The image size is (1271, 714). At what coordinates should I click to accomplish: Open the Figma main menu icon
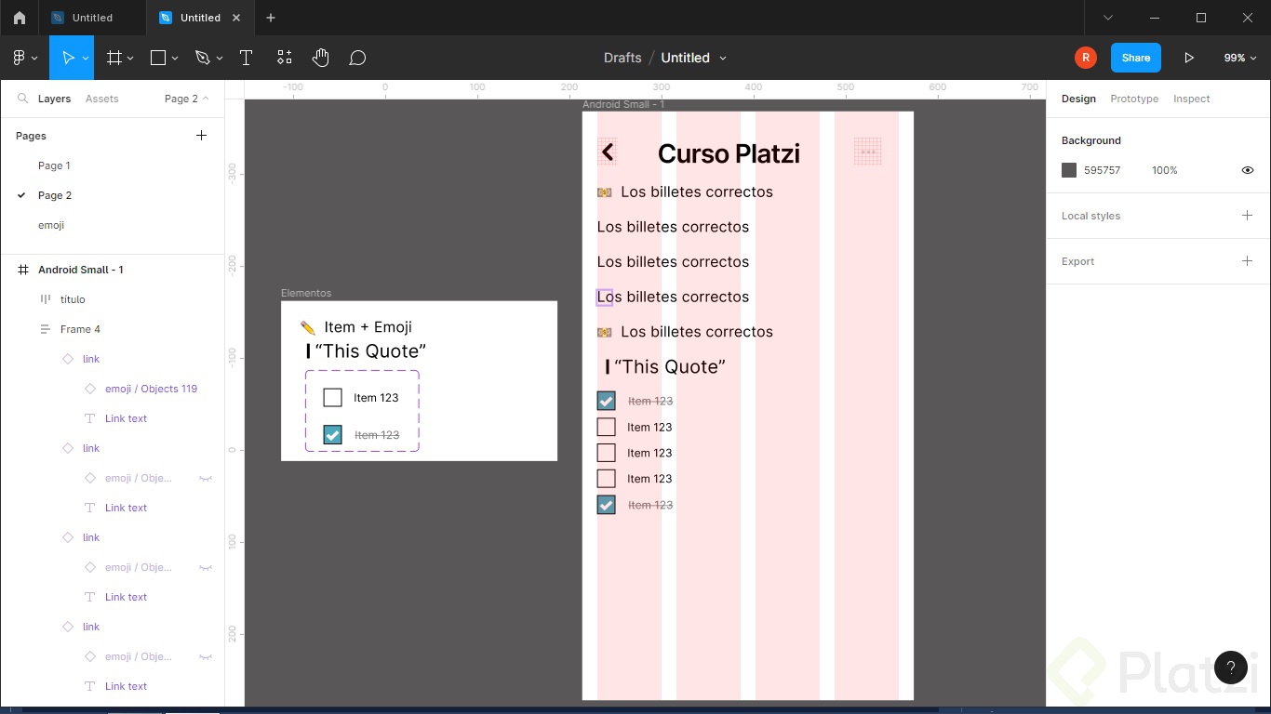click(19, 58)
